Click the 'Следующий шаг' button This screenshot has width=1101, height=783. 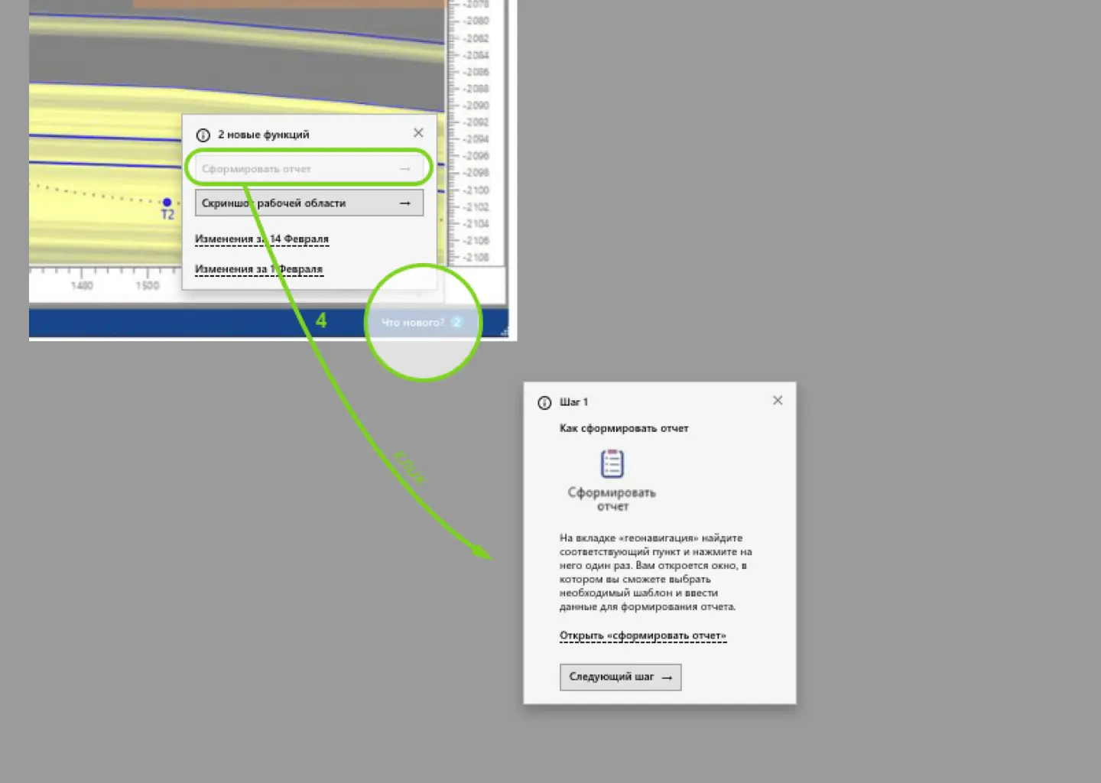(x=620, y=677)
